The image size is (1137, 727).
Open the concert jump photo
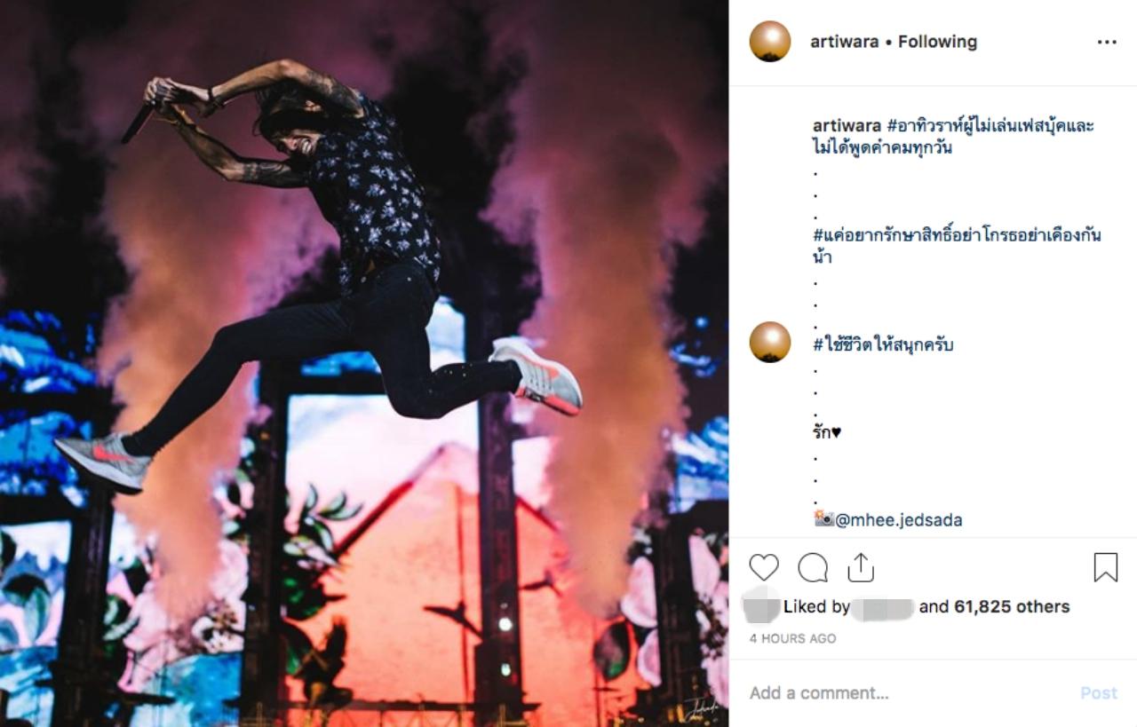[364, 364]
